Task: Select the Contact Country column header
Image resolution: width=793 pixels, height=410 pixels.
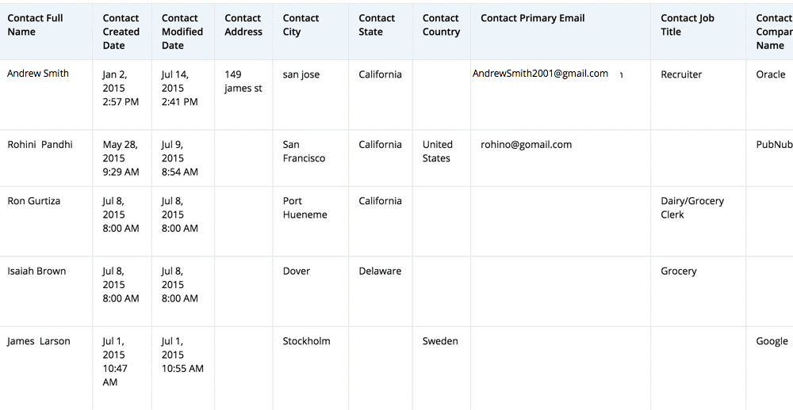Action: click(x=441, y=25)
